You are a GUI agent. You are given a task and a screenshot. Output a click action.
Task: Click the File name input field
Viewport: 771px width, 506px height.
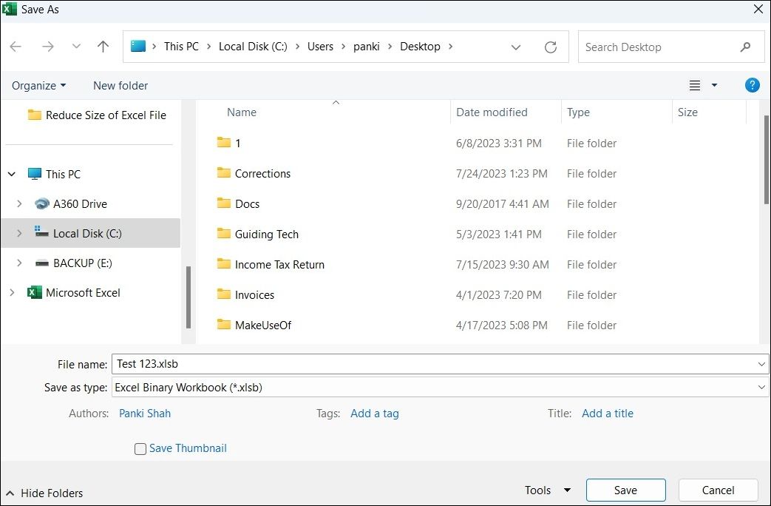[x=436, y=364]
